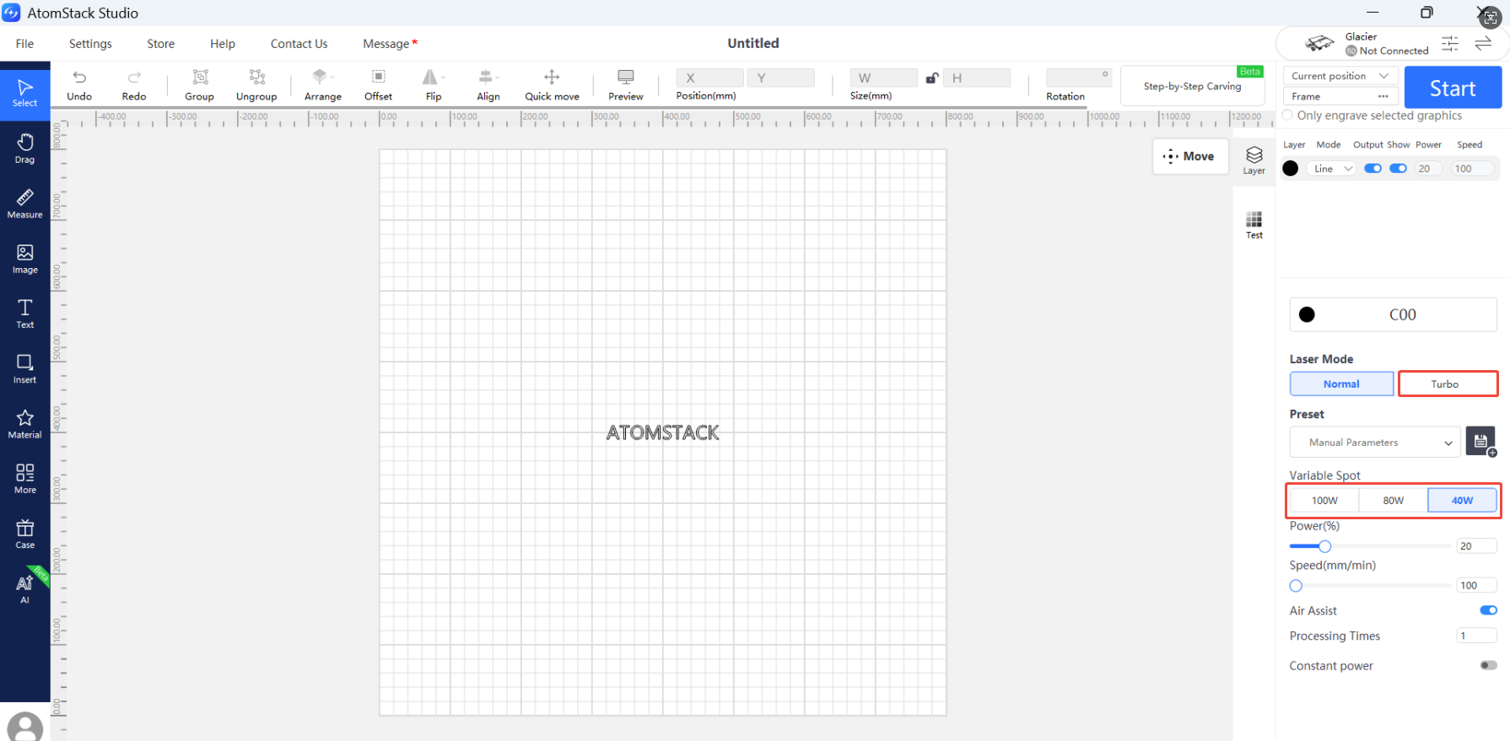Select Only engrave selected graphics option
The width and height of the screenshot is (1510, 741).
(1287, 115)
